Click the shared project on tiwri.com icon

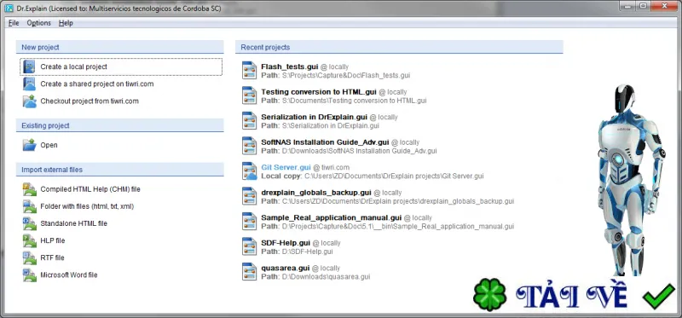[x=29, y=84]
